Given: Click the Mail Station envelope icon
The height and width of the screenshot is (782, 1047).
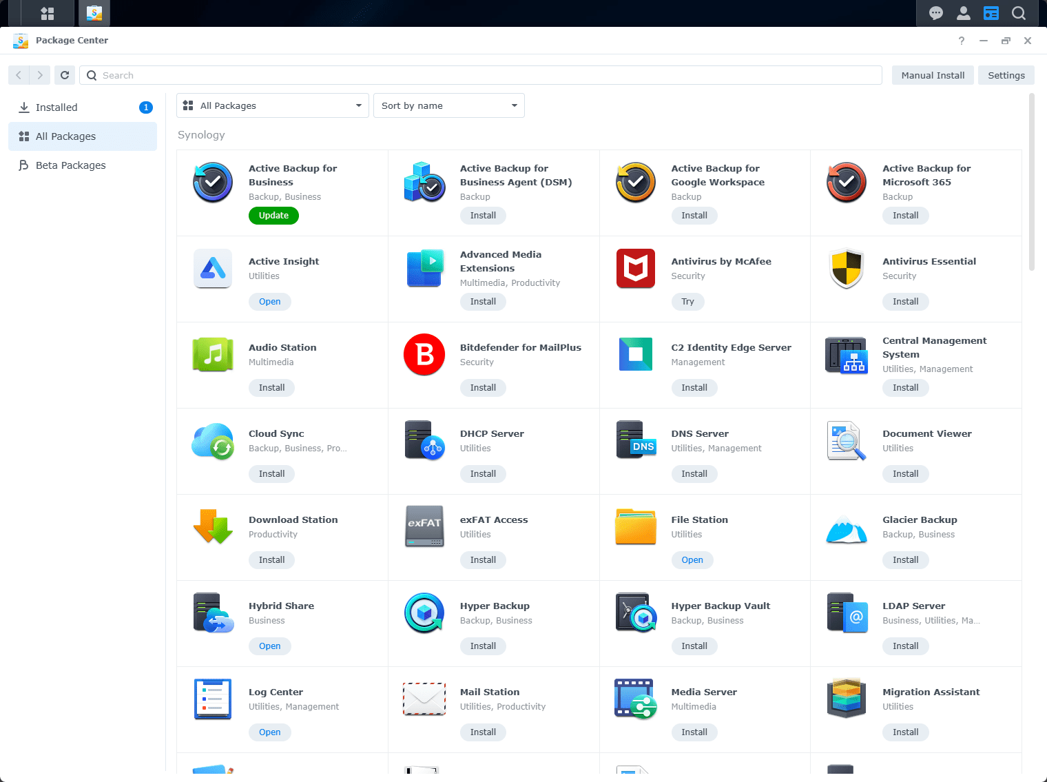Looking at the screenshot, I should 424,699.
